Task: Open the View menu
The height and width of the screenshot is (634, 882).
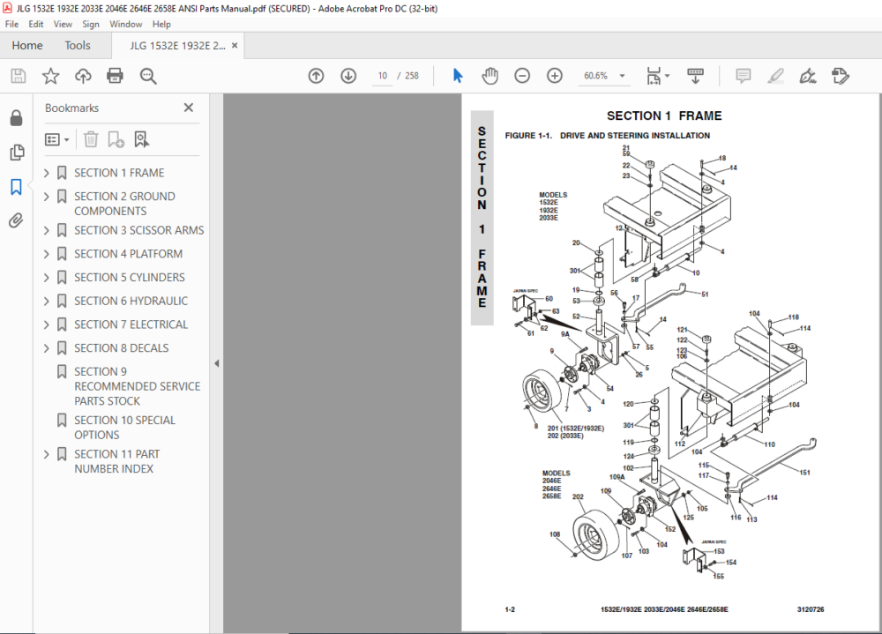Action: [63, 24]
